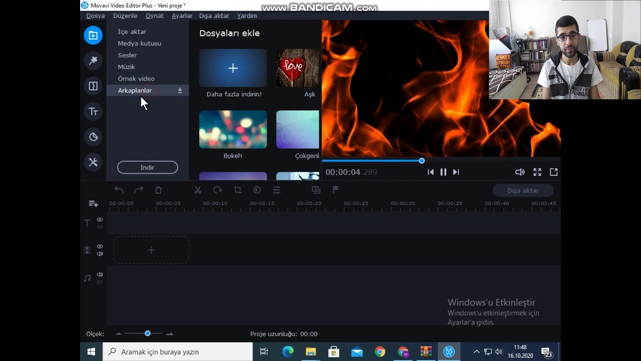Open the stickers tab icon
641x361 pixels.
pyautogui.click(x=93, y=137)
